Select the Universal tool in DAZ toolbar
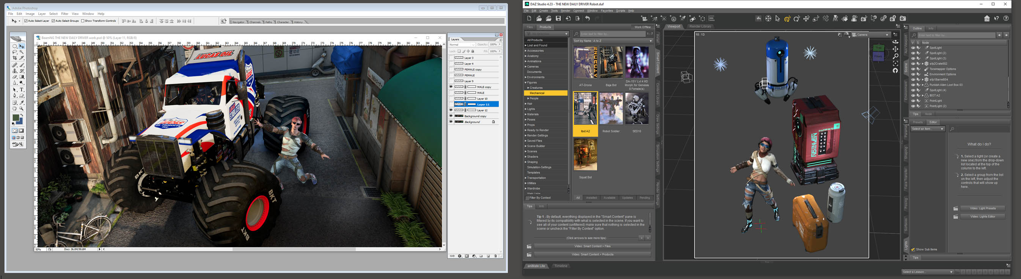 tap(787, 19)
